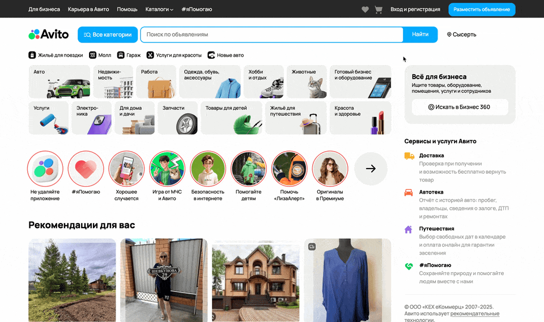This screenshot has width=544, height=322.
Task: Open #яПомогаю in top bar
Action: coord(197,10)
